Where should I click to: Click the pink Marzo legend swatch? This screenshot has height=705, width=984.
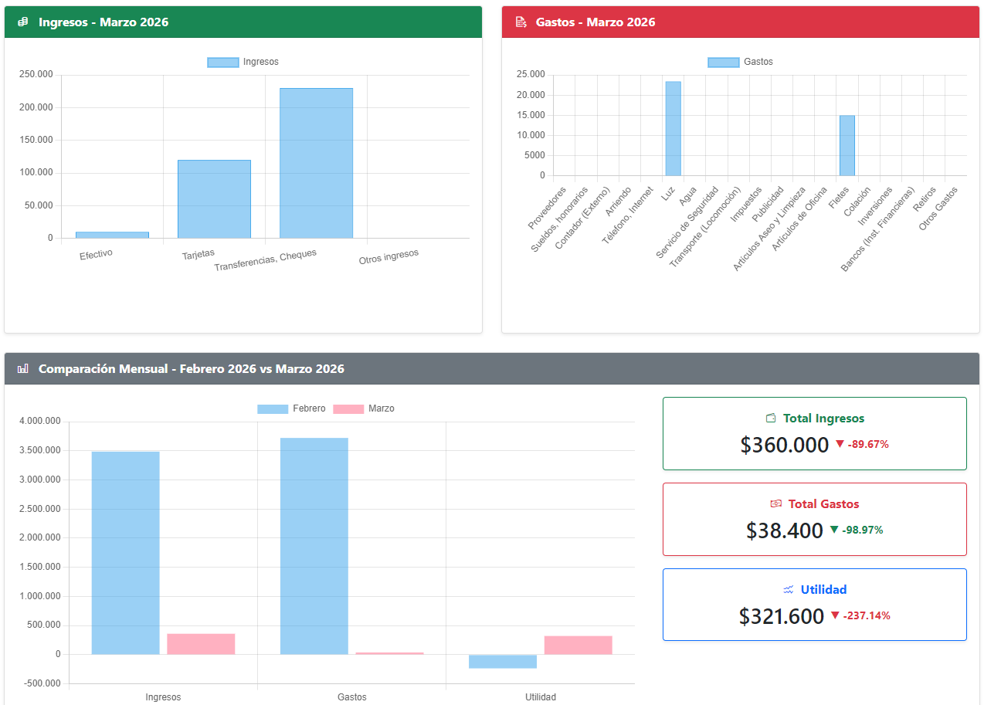tap(348, 409)
